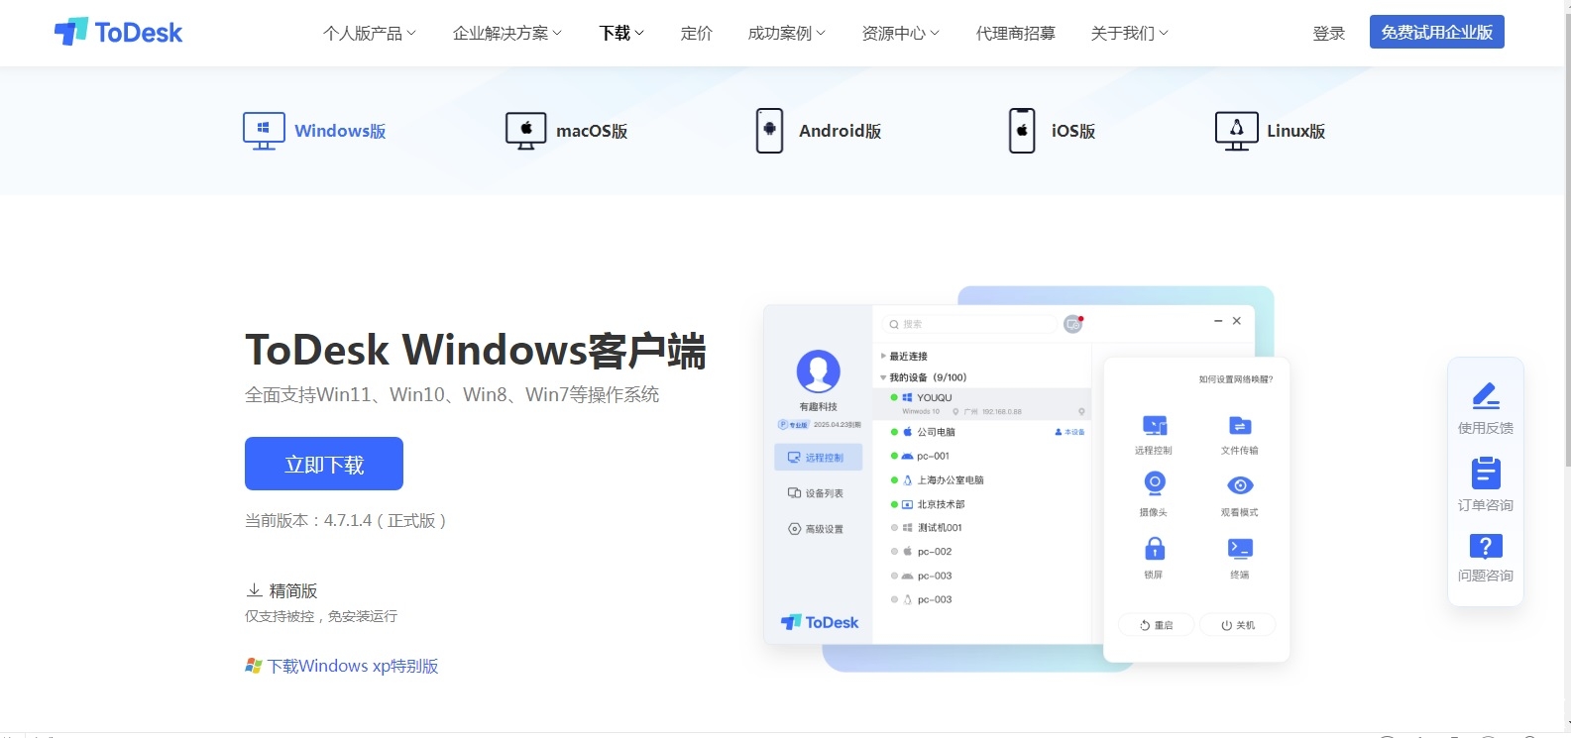Click the 免费试用企业版 button
This screenshot has width=1571, height=738.
(1437, 32)
